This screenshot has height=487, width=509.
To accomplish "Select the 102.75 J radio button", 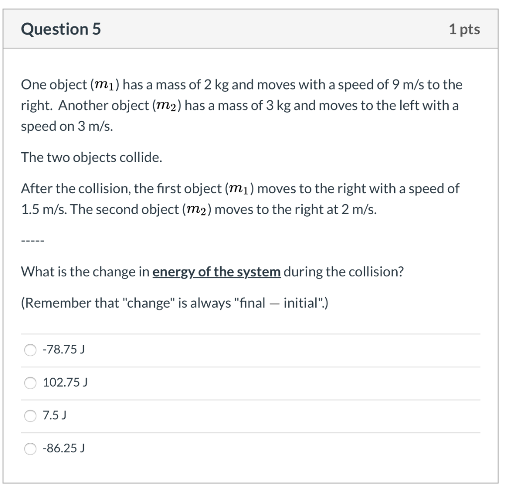I will pos(30,382).
